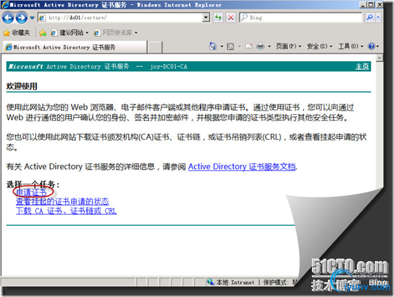Expand the address bar history dropdown
The image size is (394, 297).
click(x=206, y=17)
